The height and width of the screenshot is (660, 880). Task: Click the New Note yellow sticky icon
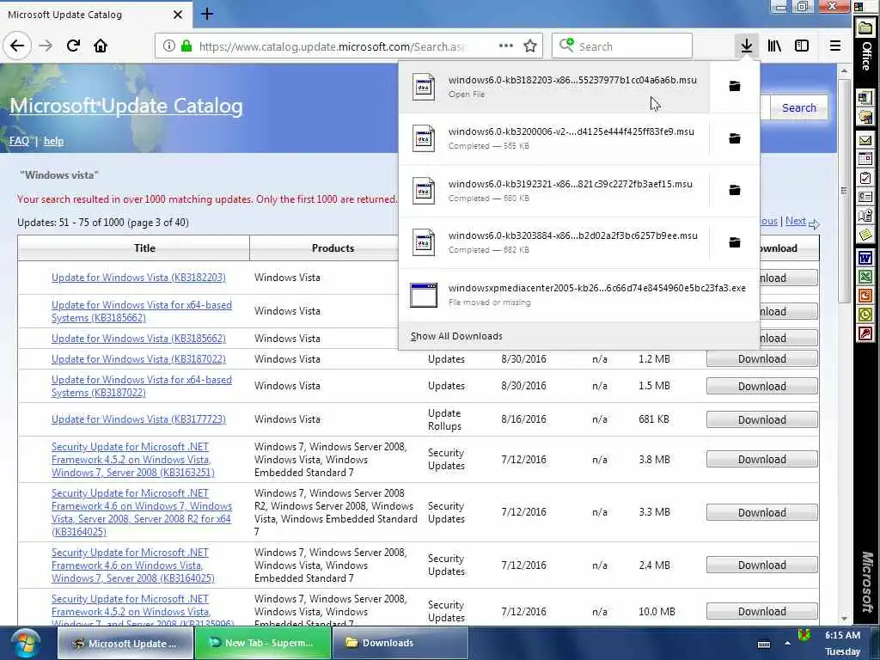tap(865, 234)
